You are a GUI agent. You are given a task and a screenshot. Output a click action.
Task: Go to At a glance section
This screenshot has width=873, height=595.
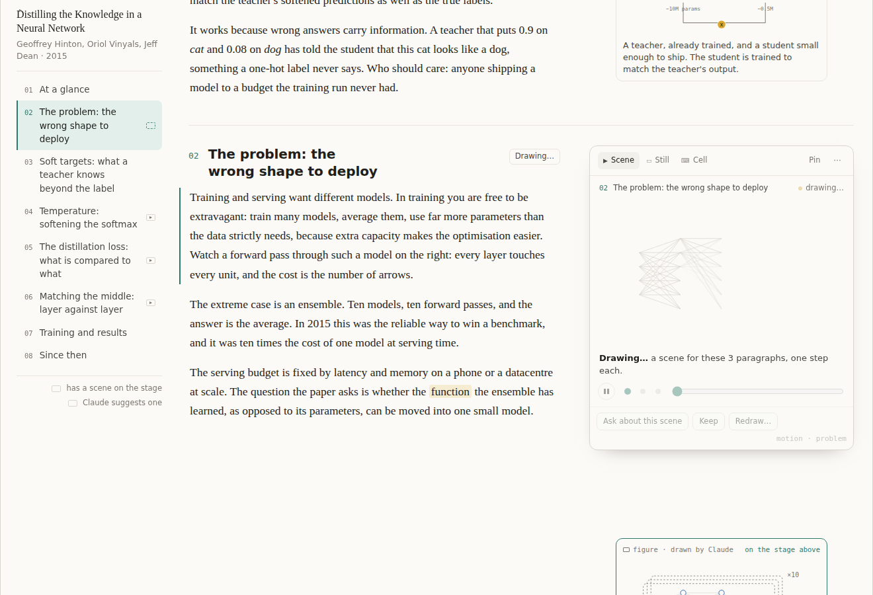89,89
